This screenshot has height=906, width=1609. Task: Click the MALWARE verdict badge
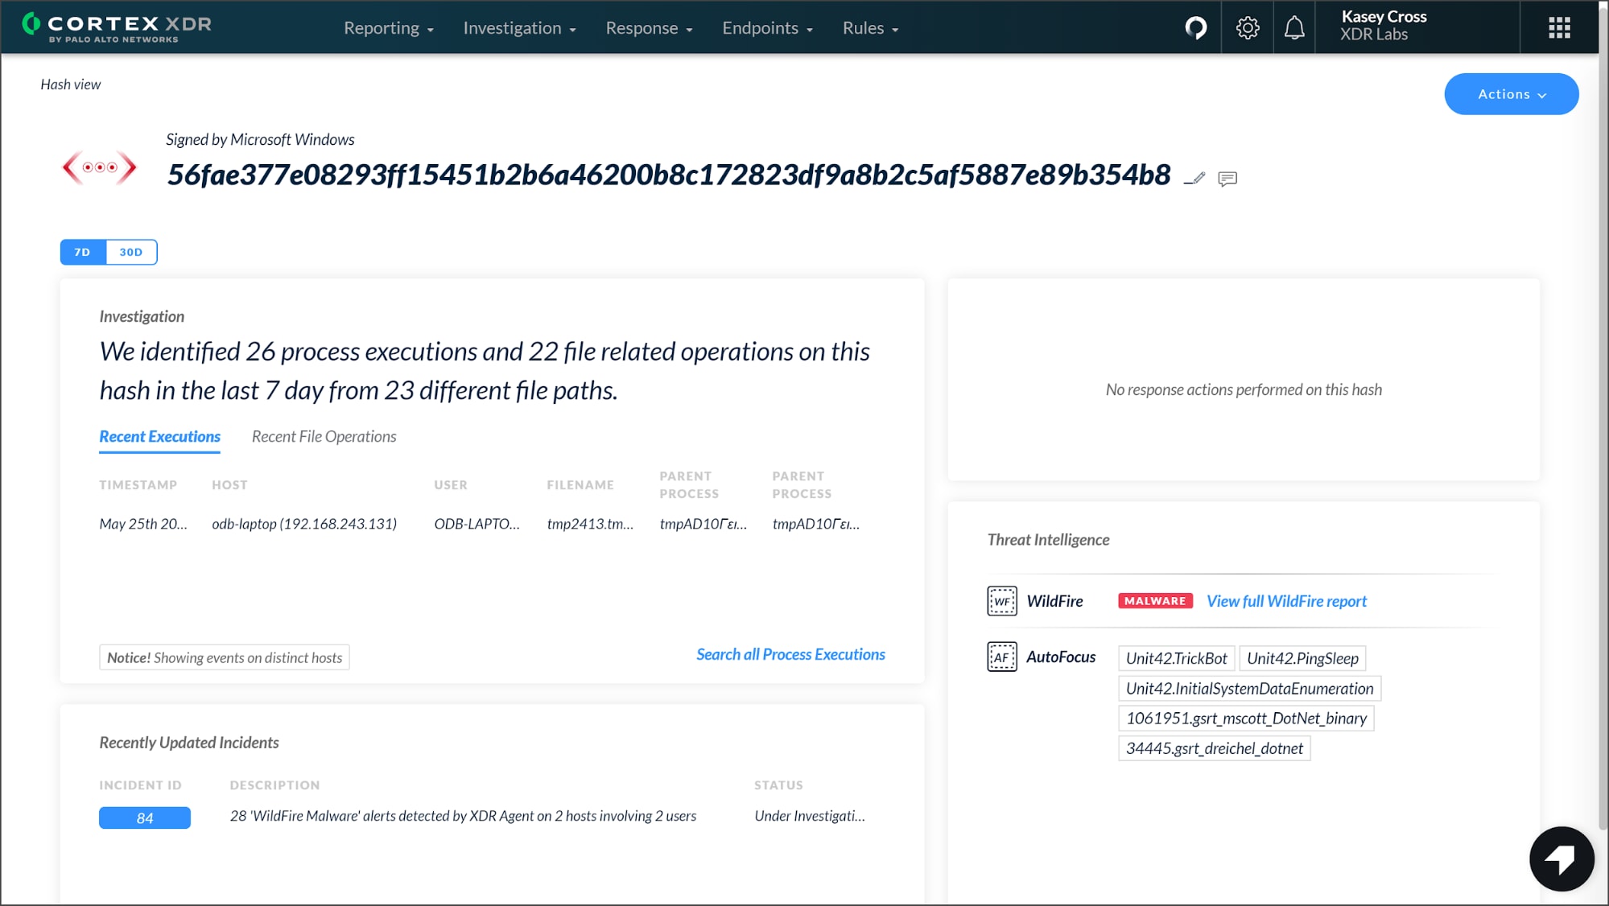[x=1155, y=601]
